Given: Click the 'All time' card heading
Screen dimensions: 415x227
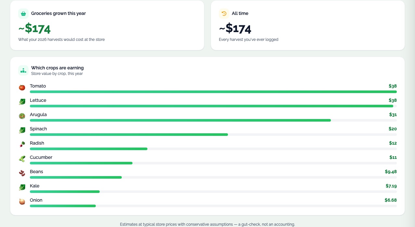Looking at the screenshot, I should (240, 14).
